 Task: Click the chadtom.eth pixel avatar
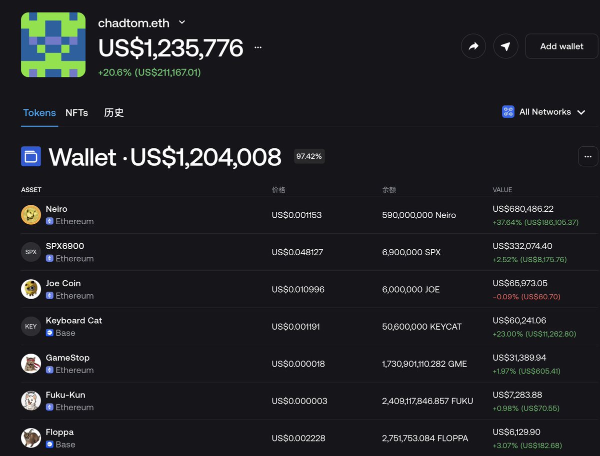pos(53,44)
